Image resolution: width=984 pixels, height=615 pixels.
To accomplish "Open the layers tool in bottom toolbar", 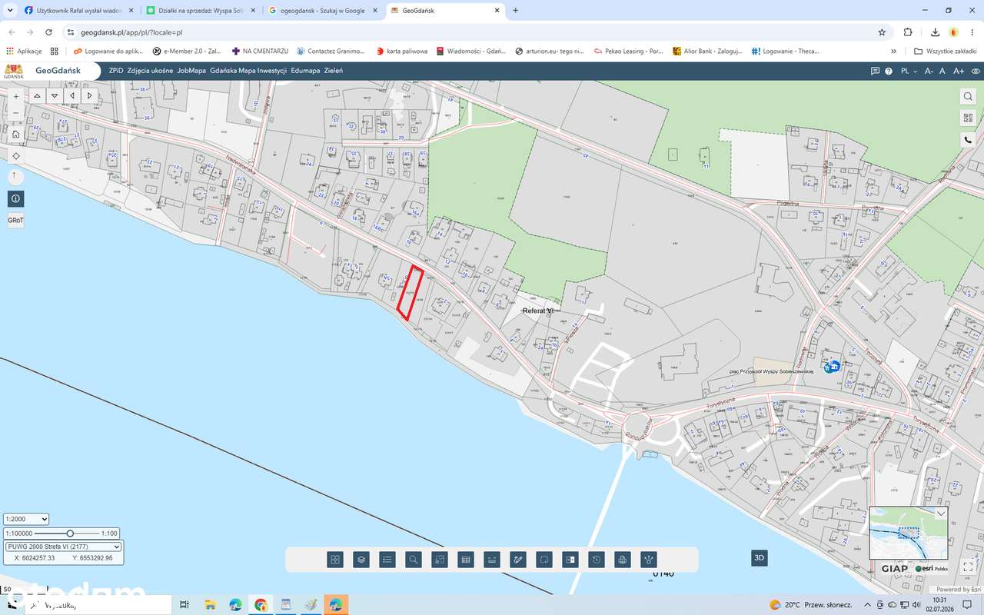I will tap(361, 560).
